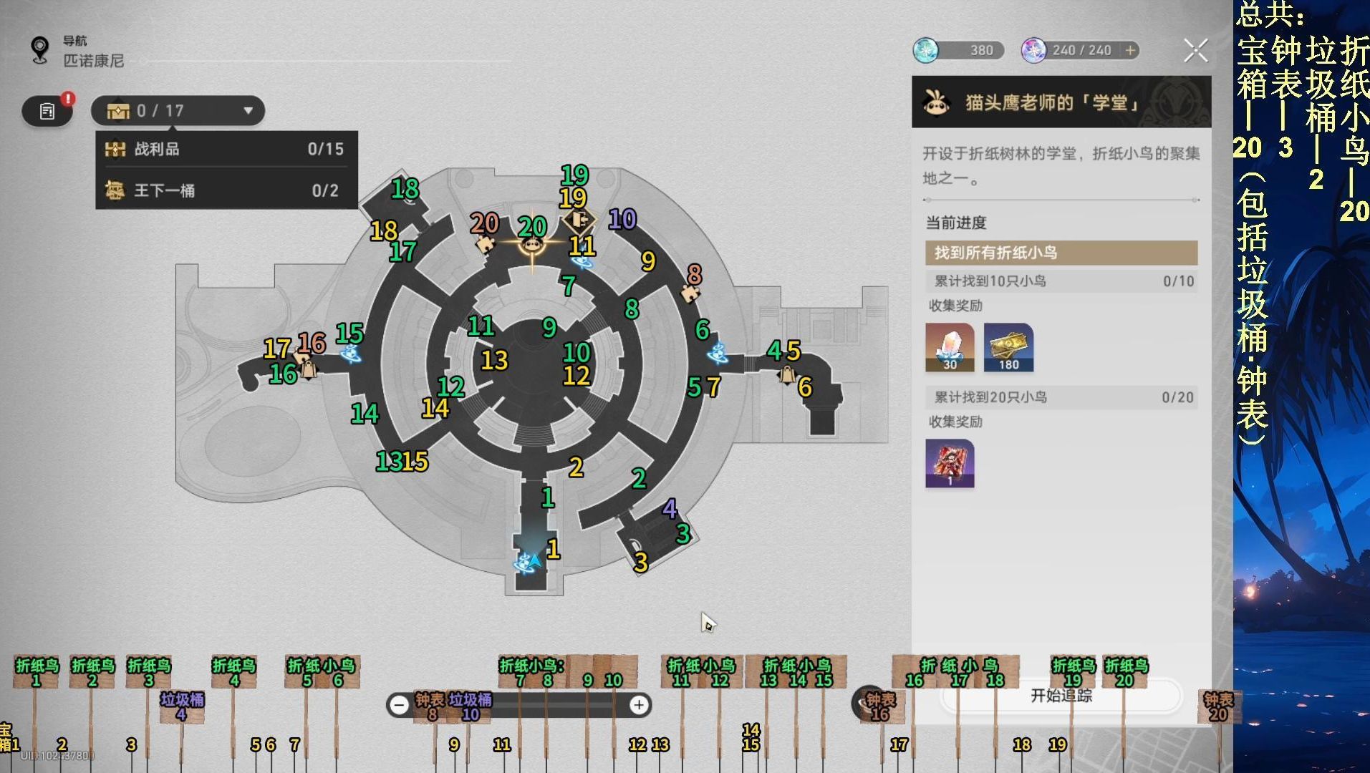Image resolution: width=1370 pixels, height=773 pixels.
Task: Select the 王下一桶 0/2 entry
Action: tap(226, 190)
